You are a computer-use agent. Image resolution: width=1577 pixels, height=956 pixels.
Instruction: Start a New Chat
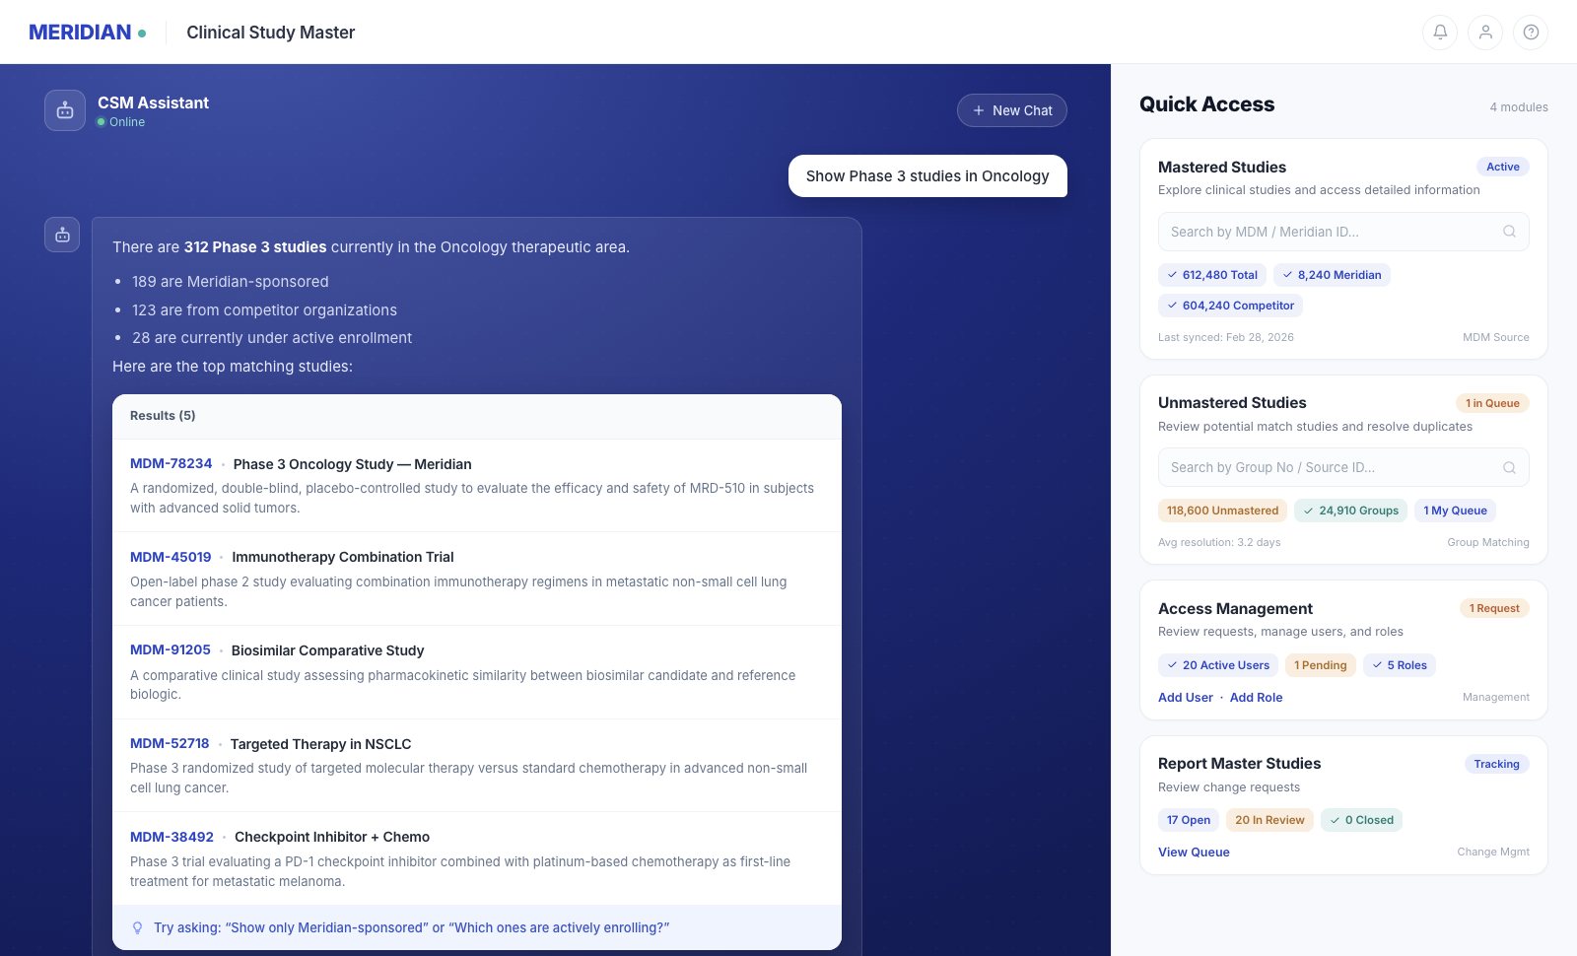pos(1012,110)
